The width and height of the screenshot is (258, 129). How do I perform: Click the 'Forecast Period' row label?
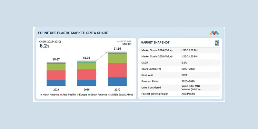150,81
